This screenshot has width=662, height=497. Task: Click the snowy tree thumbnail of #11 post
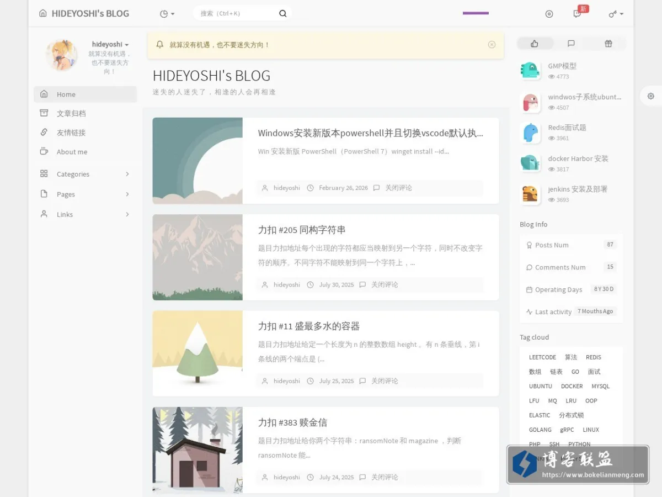coord(197,353)
